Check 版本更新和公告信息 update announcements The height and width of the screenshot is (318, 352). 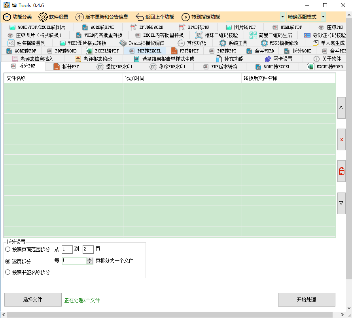click(101, 17)
